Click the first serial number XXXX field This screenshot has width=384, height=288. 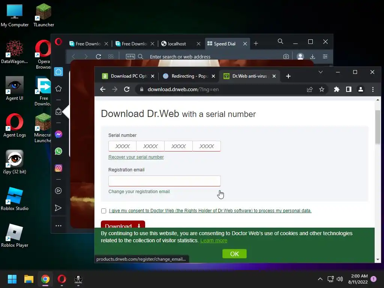(123, 146)
